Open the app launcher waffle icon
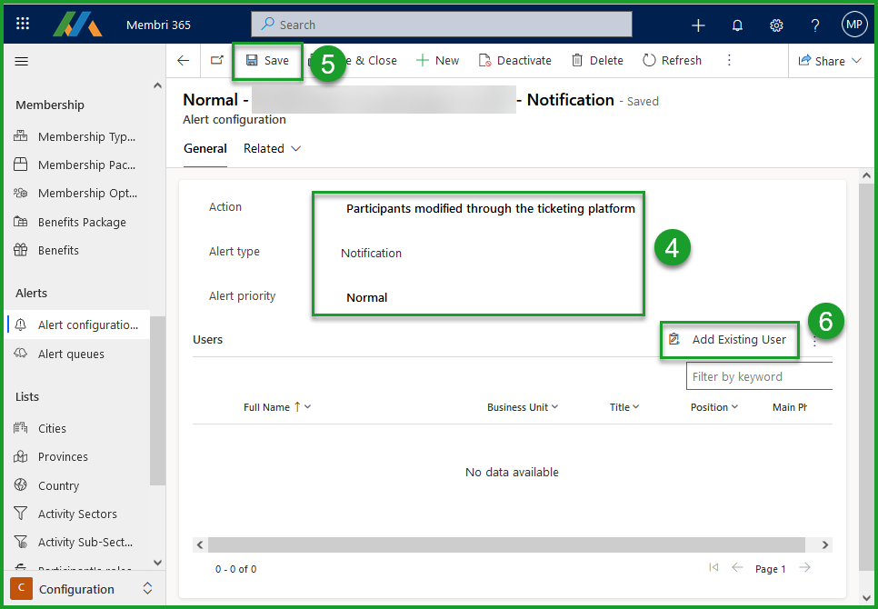 23,25
